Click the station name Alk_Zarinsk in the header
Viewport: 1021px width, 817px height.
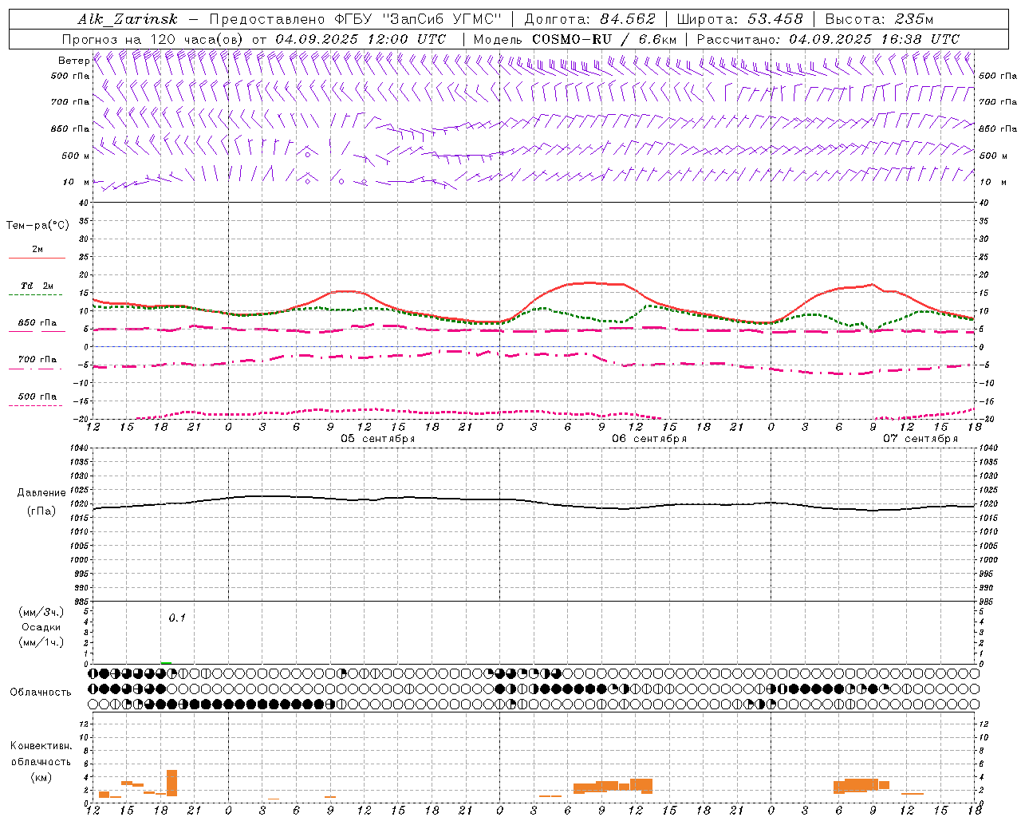coord(128,20)
